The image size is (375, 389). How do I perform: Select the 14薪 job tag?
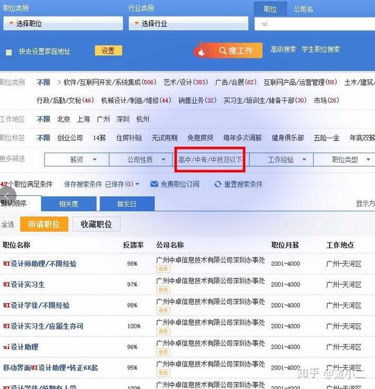coord(99,138)
